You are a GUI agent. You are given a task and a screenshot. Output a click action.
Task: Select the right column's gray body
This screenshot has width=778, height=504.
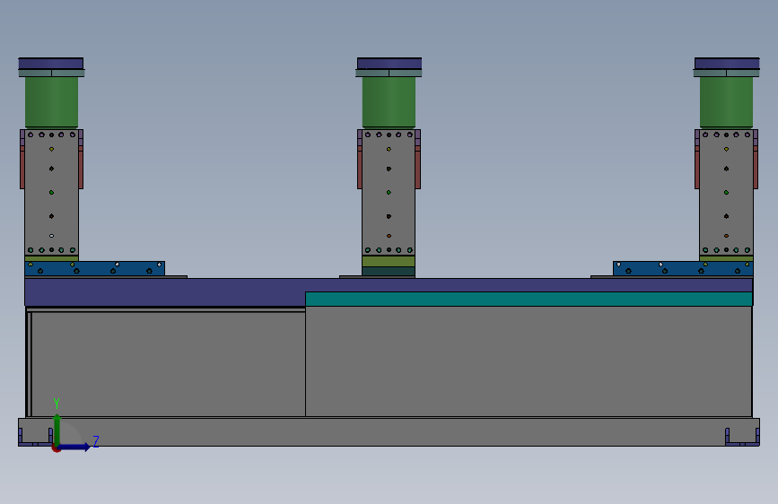(x=726, y=193)
